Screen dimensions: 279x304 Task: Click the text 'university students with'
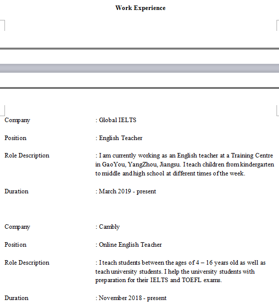[x=223, y=272]
